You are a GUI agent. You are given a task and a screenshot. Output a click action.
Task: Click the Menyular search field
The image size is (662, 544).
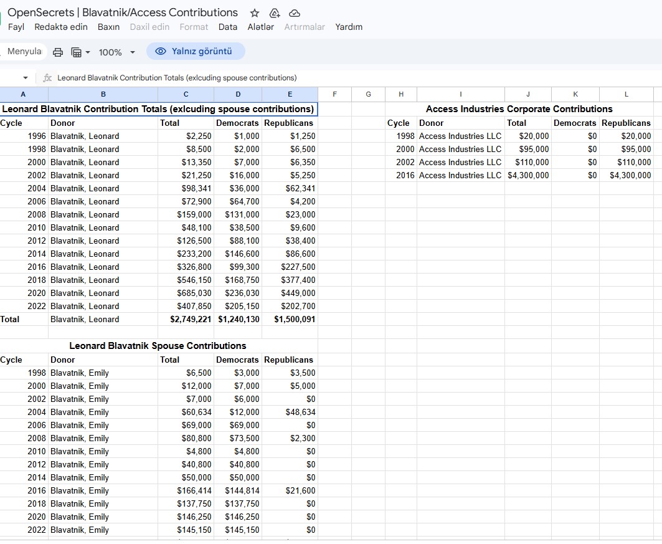24,52
